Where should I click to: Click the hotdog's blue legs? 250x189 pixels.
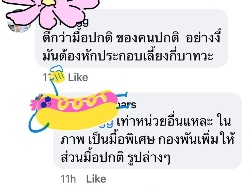pos(122,101)
